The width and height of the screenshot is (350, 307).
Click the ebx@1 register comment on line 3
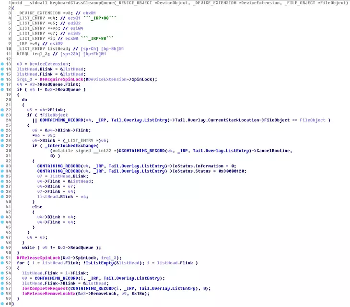(90, 13)
